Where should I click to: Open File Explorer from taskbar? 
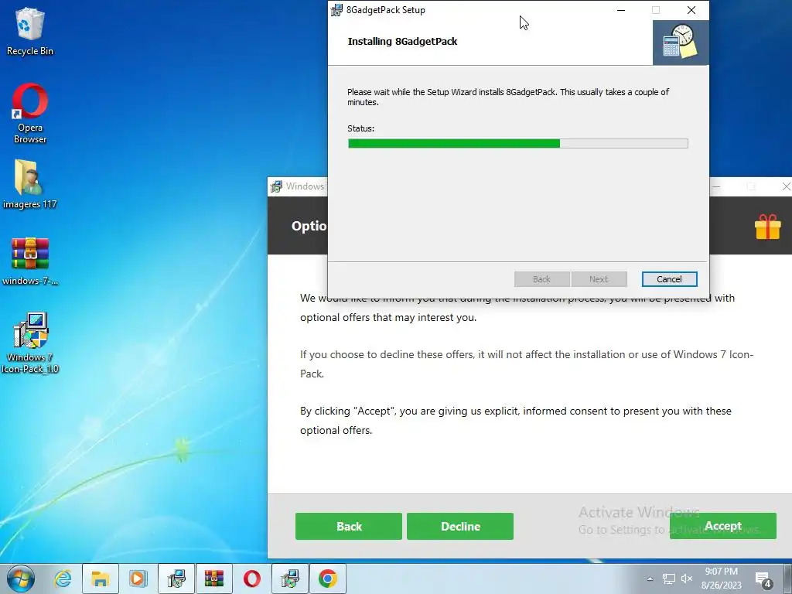[x=100, y=579]
